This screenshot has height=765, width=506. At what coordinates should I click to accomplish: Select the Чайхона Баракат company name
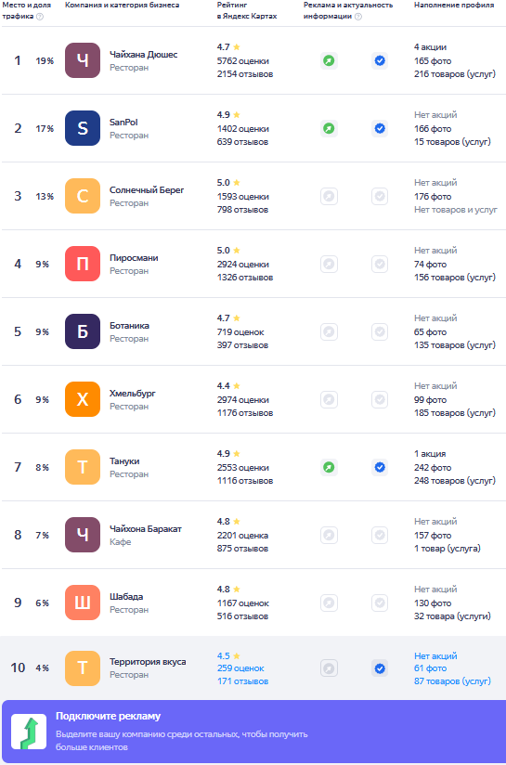(146, 529)
